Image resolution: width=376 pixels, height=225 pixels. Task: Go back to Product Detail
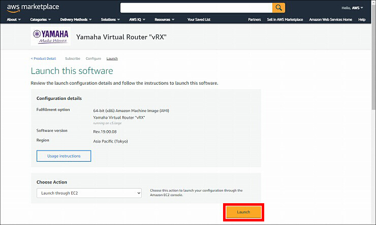43,58
